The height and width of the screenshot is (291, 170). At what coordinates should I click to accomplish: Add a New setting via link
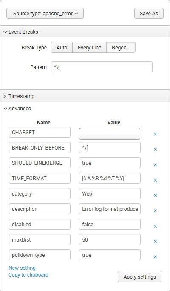pyautogui.click(x=22, y=268)
